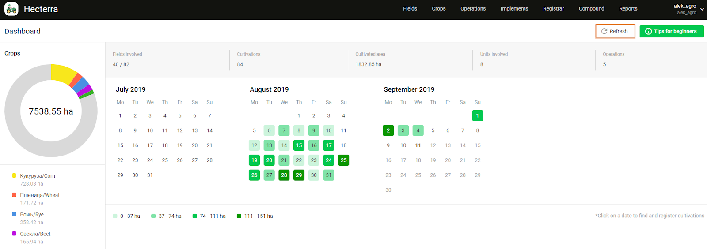Open the Implements section

(x=514, y=9)
